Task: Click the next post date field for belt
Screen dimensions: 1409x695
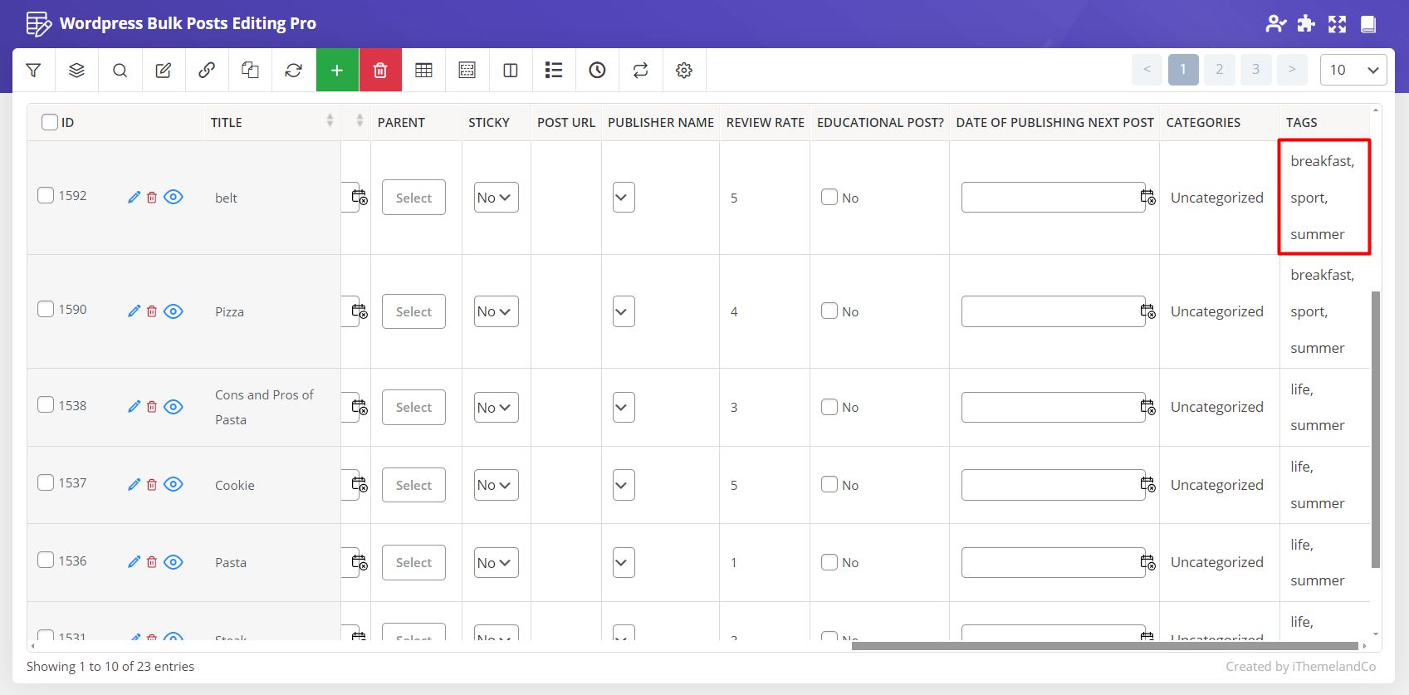Action: click(x=1051, y=198)
